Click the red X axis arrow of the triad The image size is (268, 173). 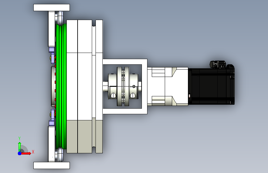pyautogui.click(x=26, y=153)
